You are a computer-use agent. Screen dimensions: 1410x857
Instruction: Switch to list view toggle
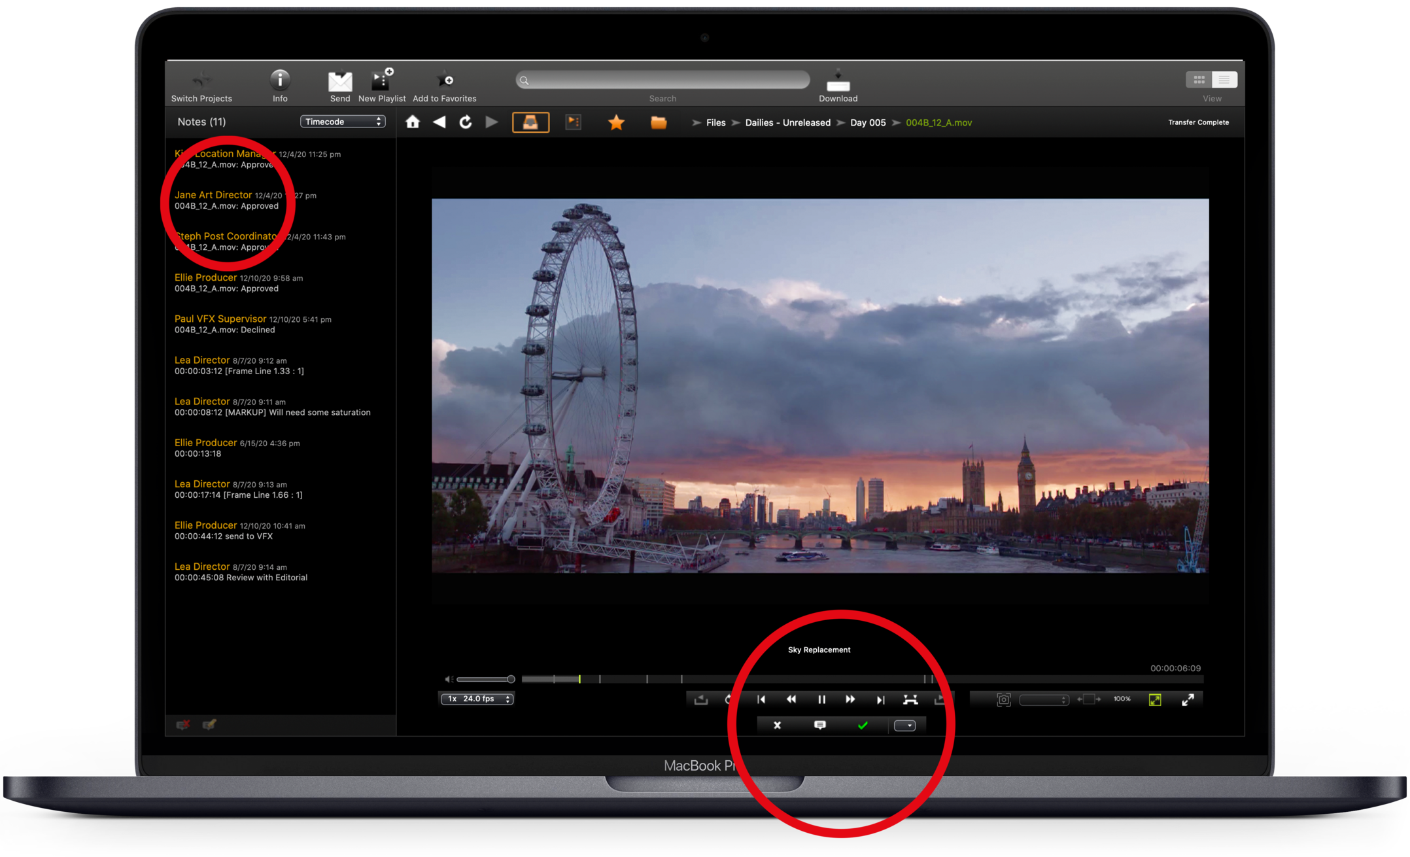(1224, 80)
